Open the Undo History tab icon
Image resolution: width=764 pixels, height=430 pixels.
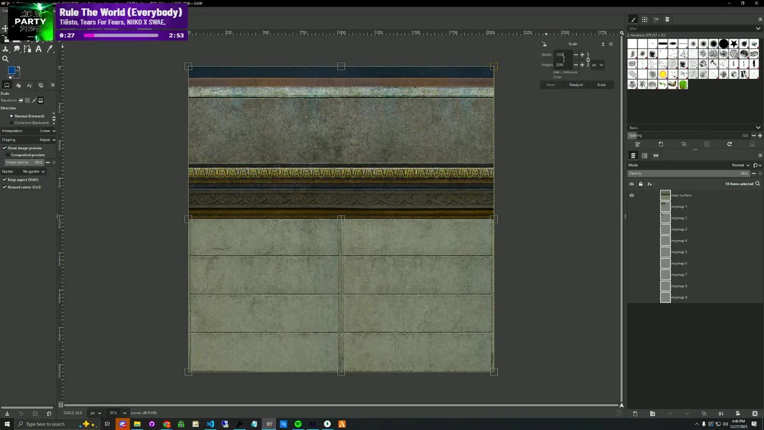click(29, 85)
